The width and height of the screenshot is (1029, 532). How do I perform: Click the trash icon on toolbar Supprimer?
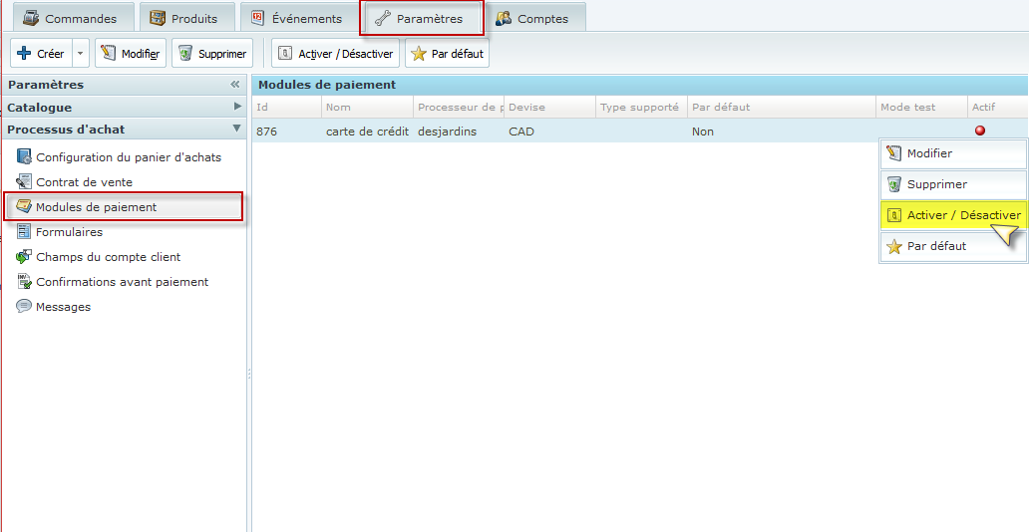[185, 54]
